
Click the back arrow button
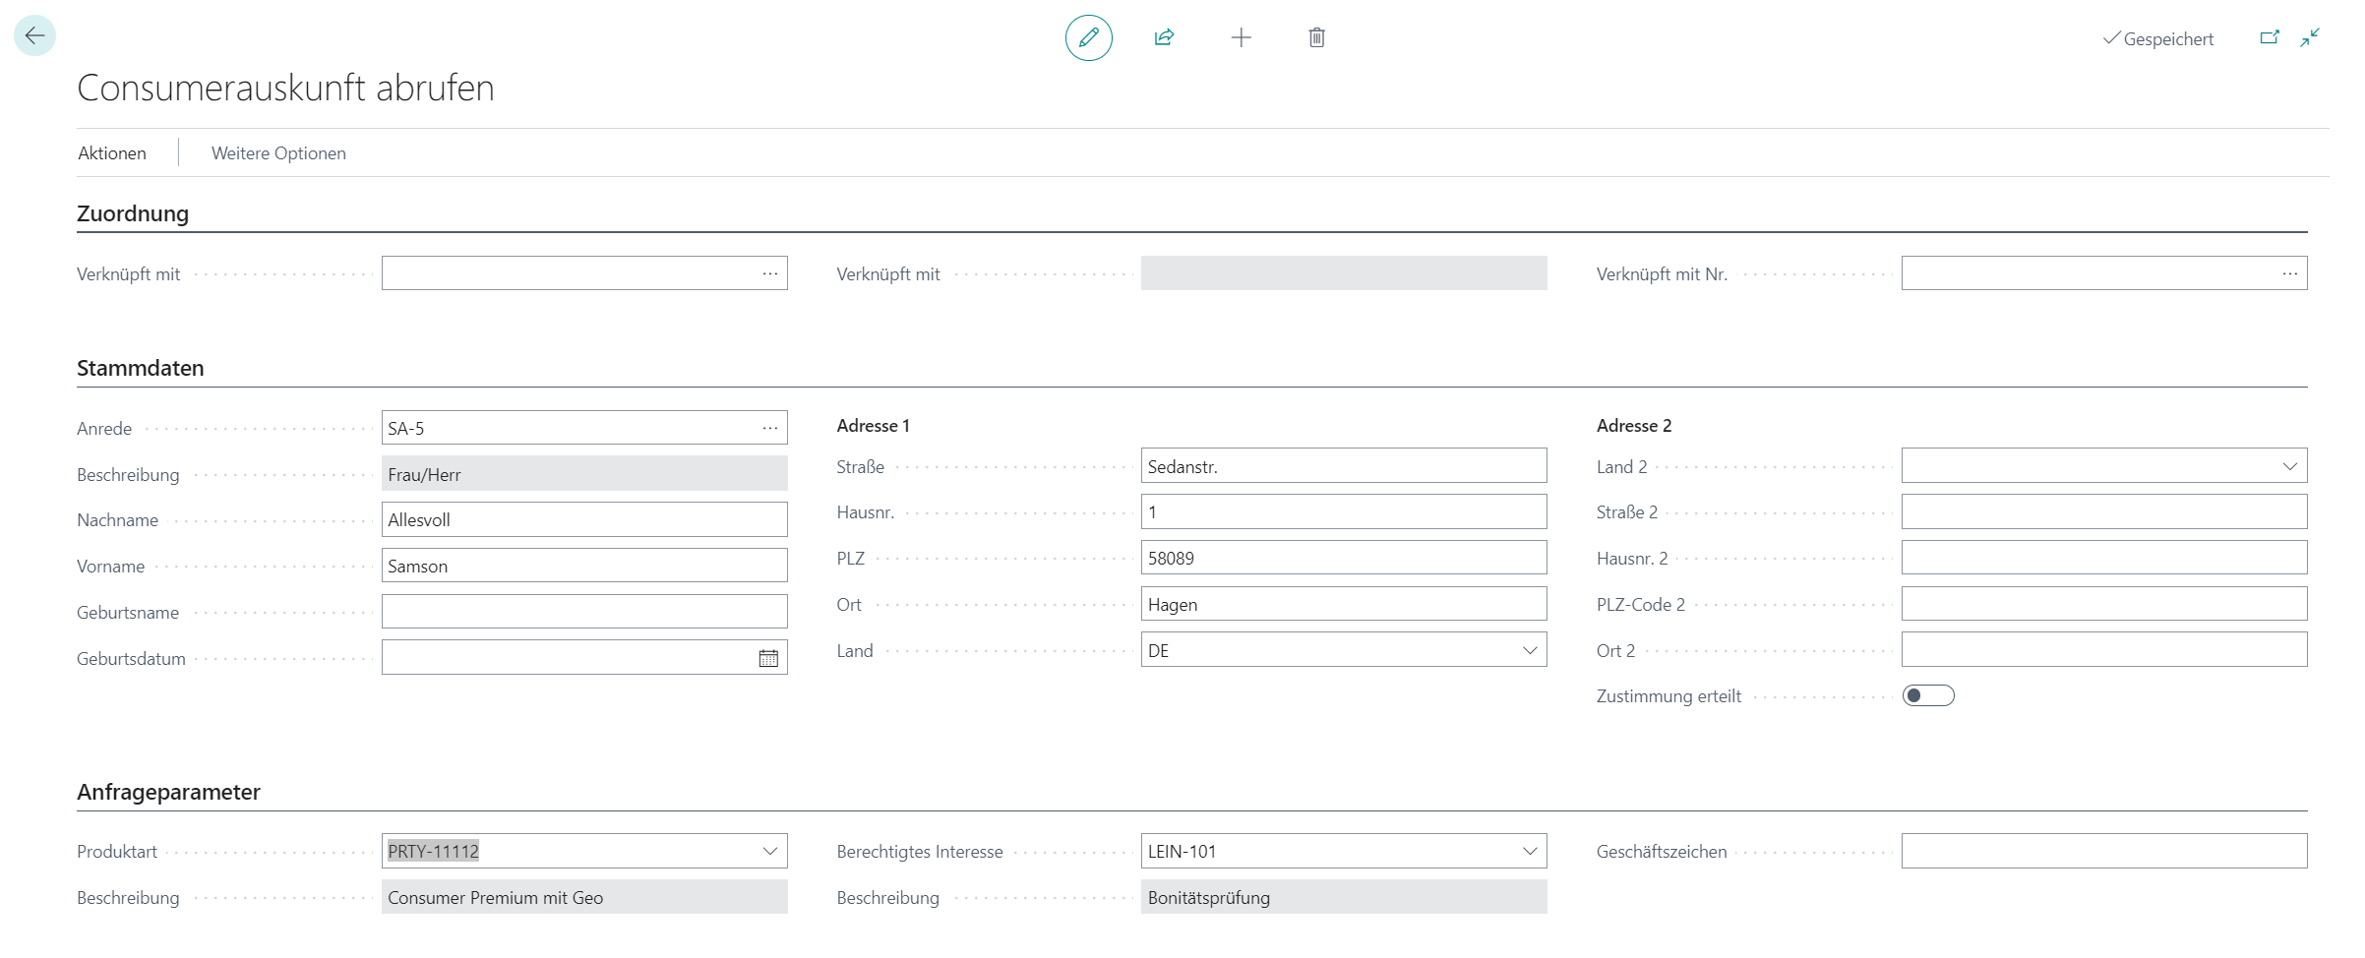[x=34, y=36]
